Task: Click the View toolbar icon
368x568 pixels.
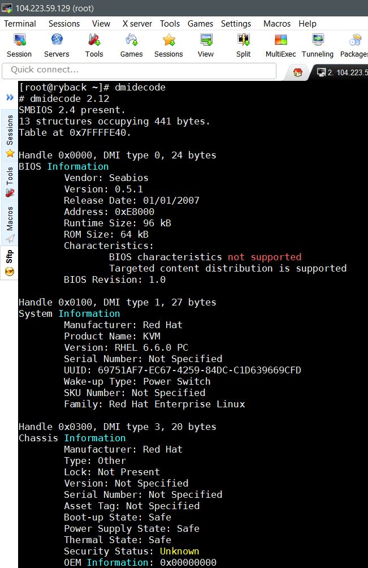Action: coord(206,46)
